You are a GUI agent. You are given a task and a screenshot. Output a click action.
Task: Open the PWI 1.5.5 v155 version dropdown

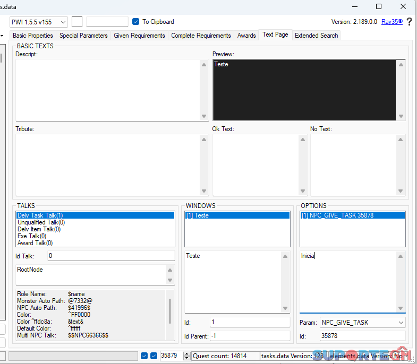click(39, 22)
